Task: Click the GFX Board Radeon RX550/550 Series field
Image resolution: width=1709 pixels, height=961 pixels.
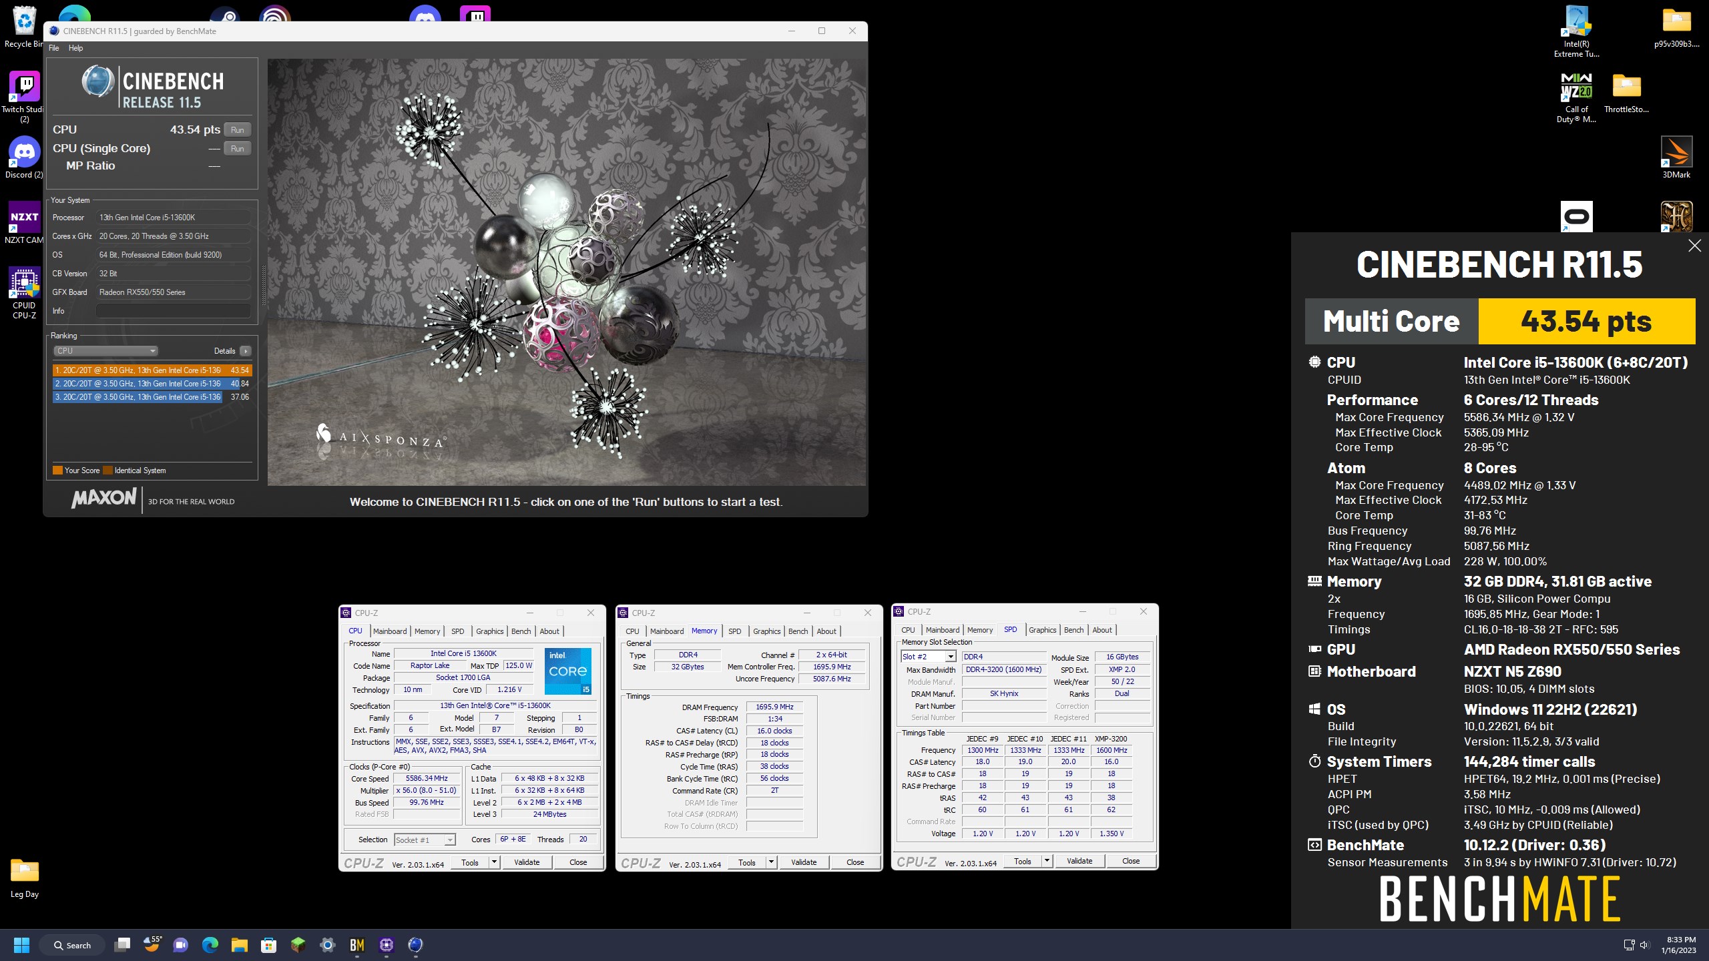Action: click(x=174, y=292)
